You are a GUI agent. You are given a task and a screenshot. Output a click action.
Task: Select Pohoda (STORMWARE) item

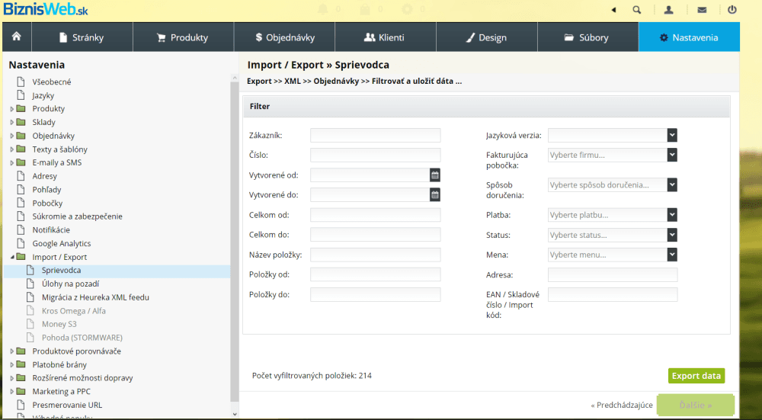coord(82,338)
